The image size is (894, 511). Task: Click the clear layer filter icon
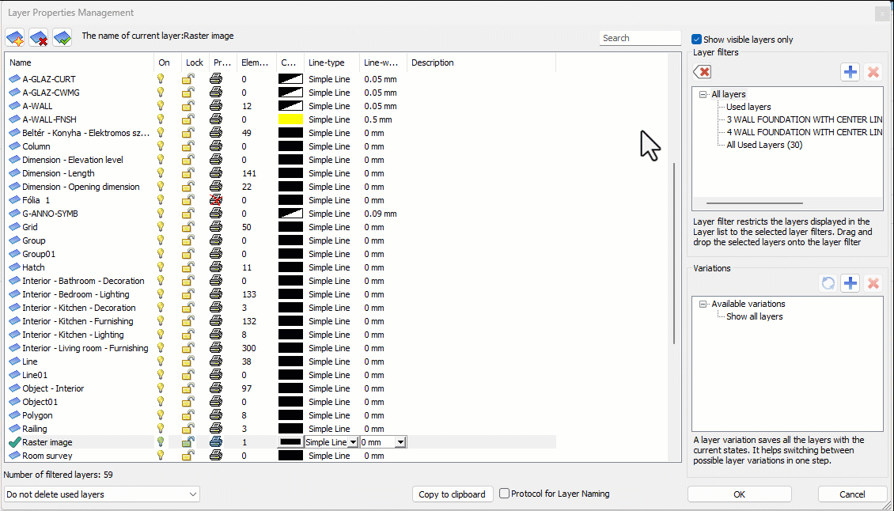(703, 72)
